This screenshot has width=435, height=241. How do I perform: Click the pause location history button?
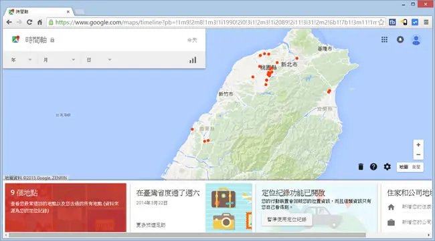point(287,220)
